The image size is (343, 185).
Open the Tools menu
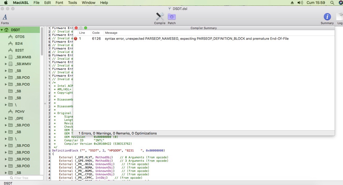(x=72, y=3)
